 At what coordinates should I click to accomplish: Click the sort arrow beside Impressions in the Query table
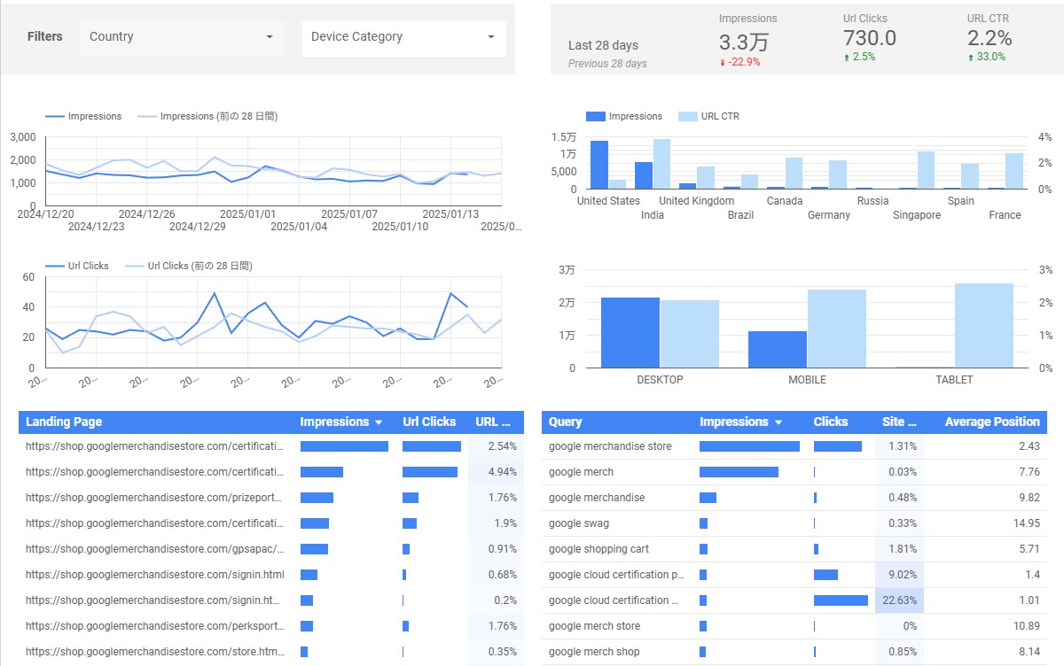click(x=778, y=422)
